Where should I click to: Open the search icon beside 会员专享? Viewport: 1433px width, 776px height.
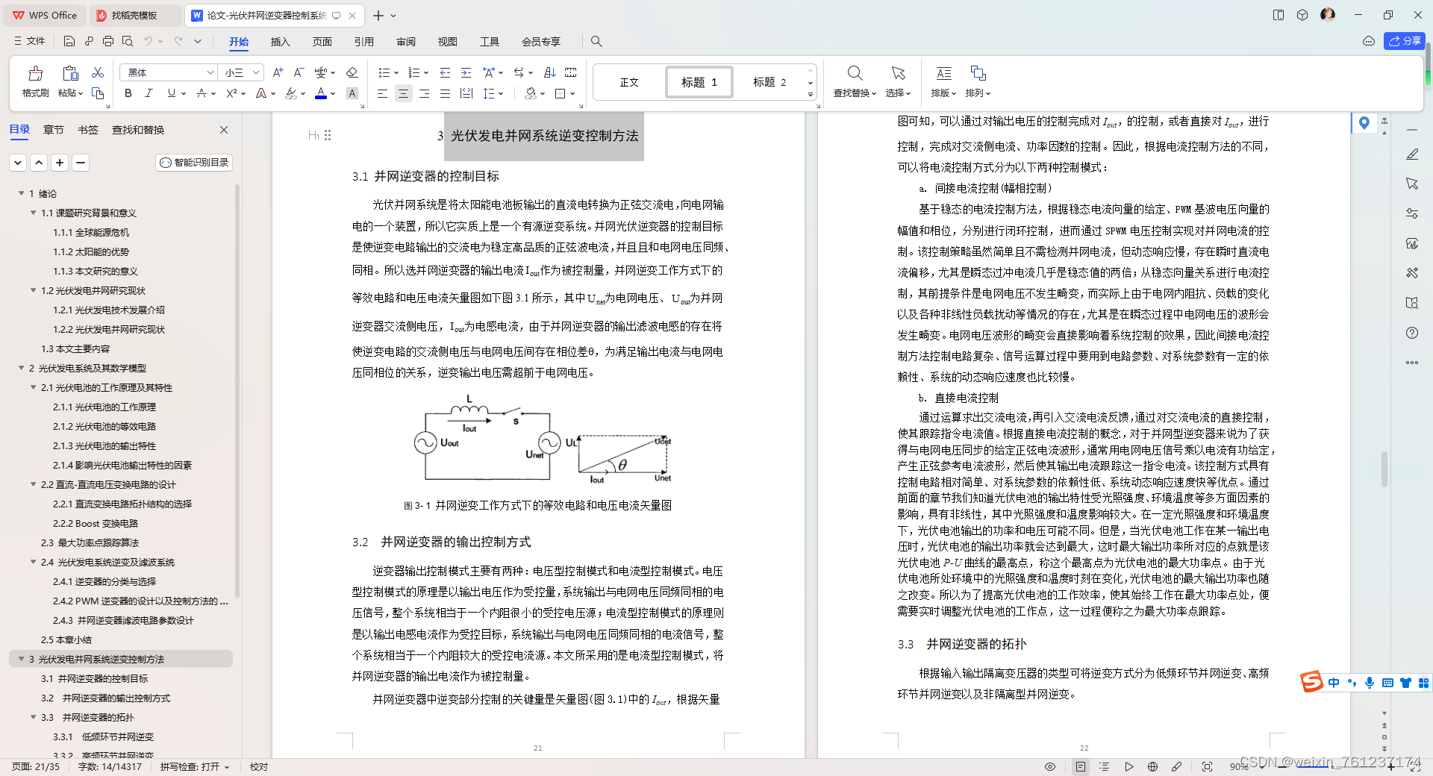point(596,41)
